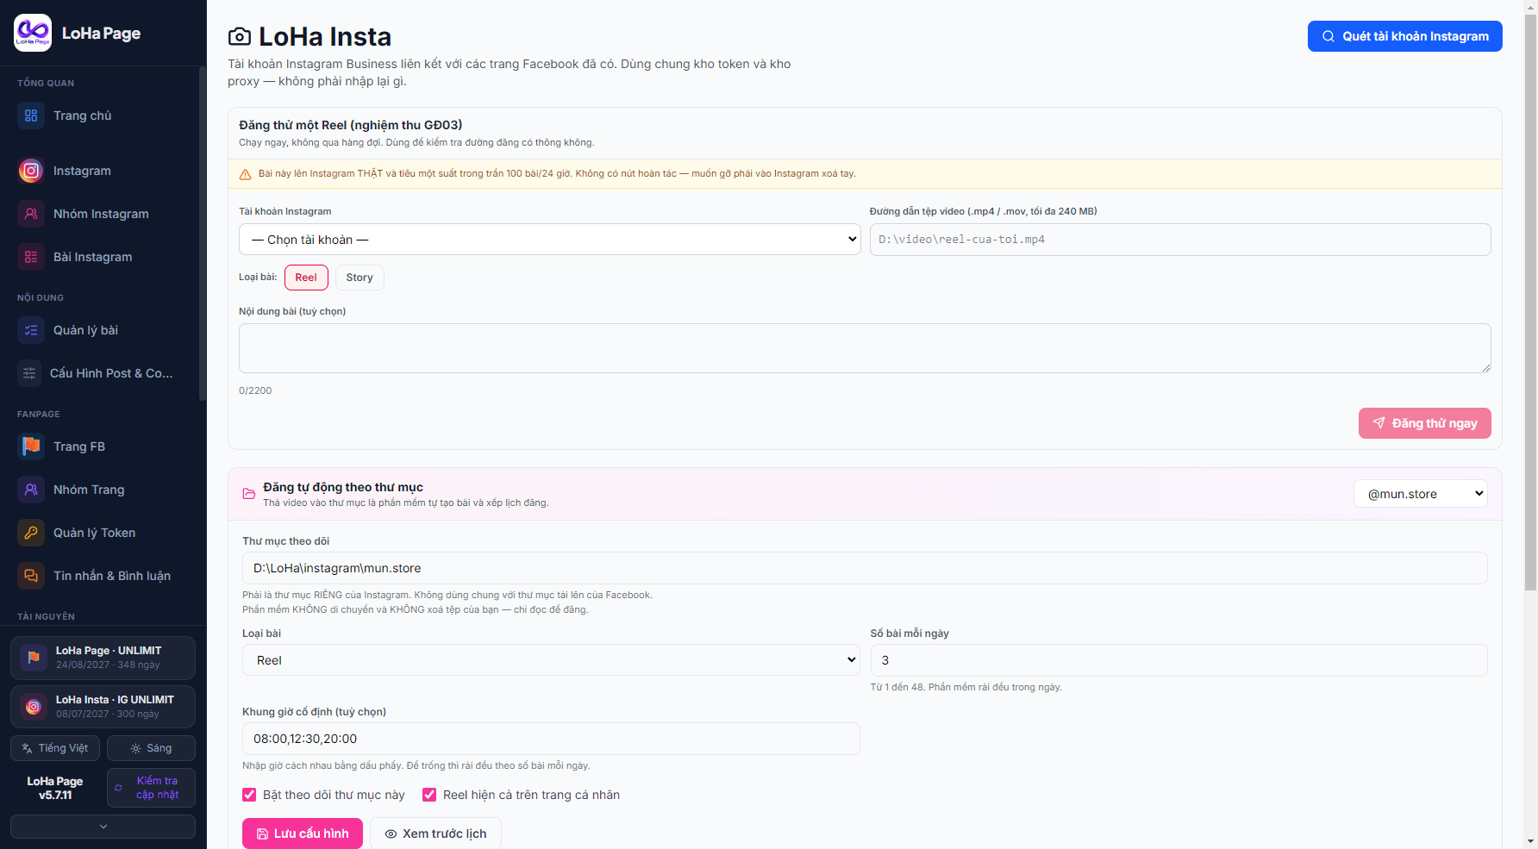Click the Tin nhắn & Bình luận chat icon
Screen dimensions: 1538x849
coord(31,576)
